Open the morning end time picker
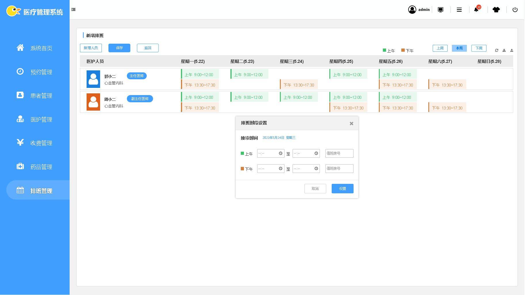Screen dimensions: 525x295 316,153
